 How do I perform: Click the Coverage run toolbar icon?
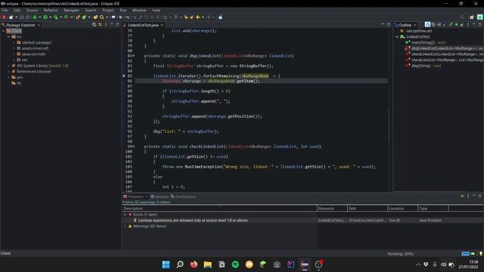click(56, 17)
